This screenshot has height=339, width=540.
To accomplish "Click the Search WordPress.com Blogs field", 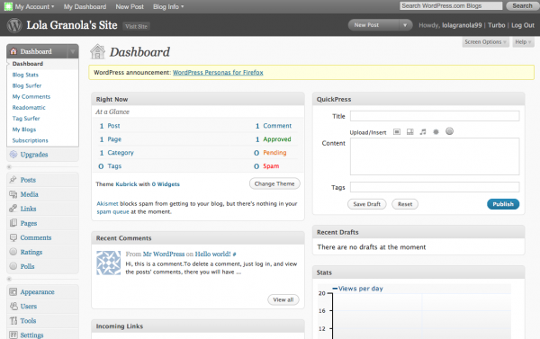I will click(x=451, y=6).
